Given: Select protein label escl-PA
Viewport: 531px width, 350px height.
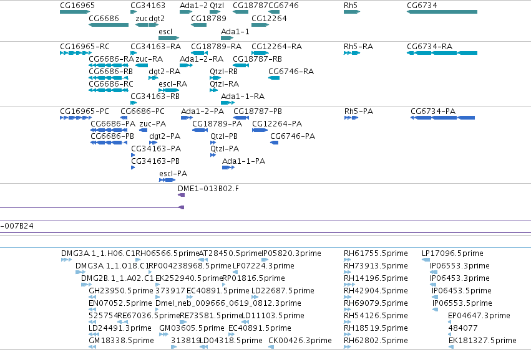Looking at the screenshot, I should pos(173,174).
